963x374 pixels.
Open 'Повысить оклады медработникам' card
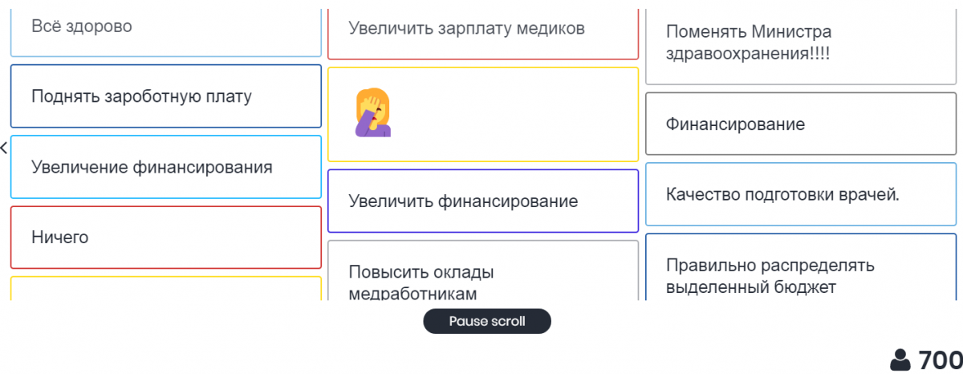coord(482,273)
